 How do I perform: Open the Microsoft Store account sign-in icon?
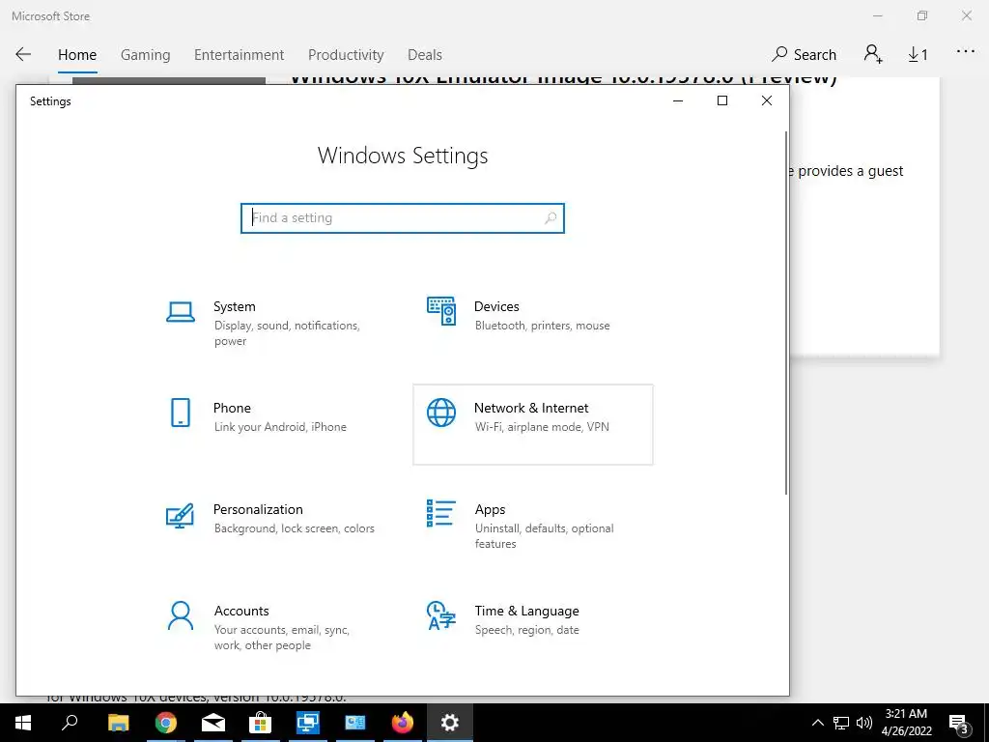[x=873, y=54]
